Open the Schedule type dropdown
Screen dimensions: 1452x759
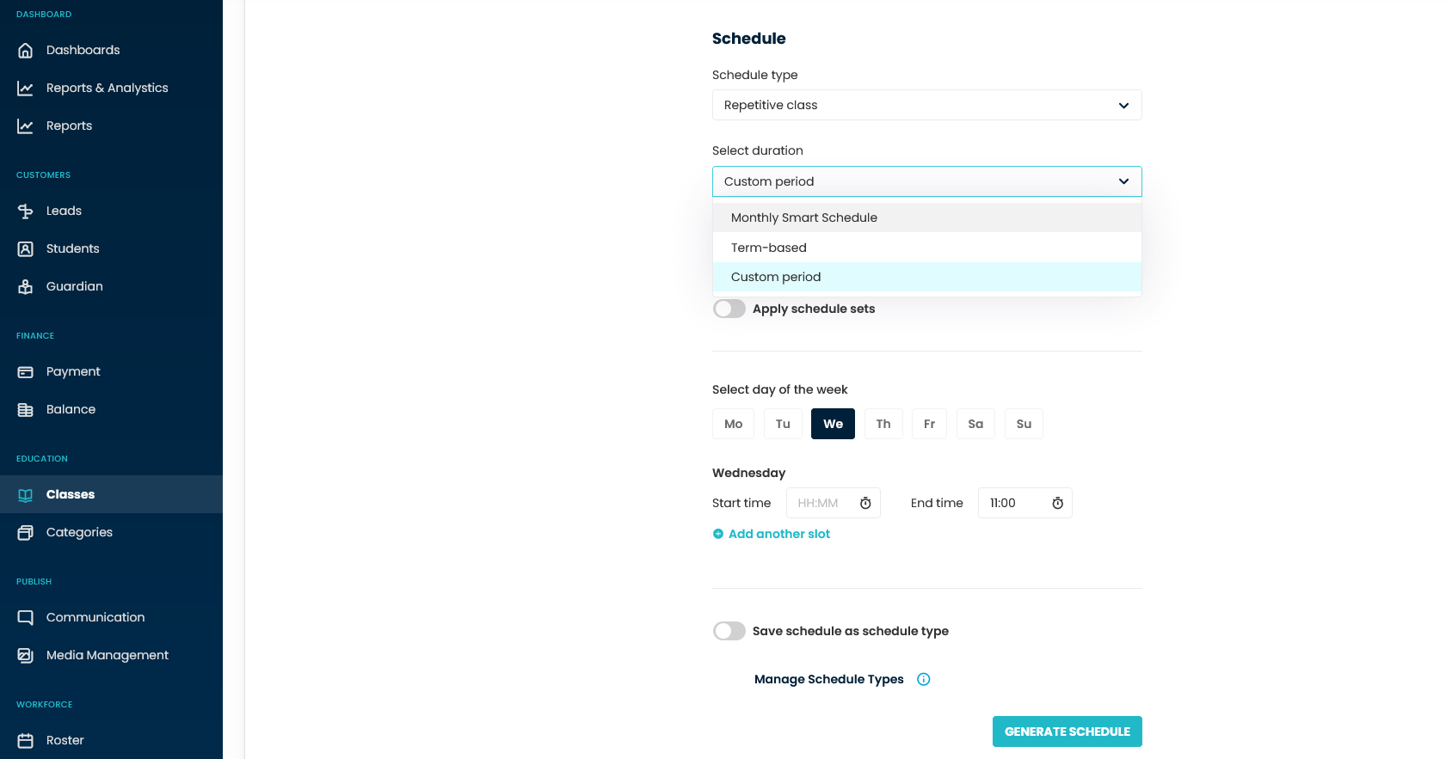[x=927, y=105]
